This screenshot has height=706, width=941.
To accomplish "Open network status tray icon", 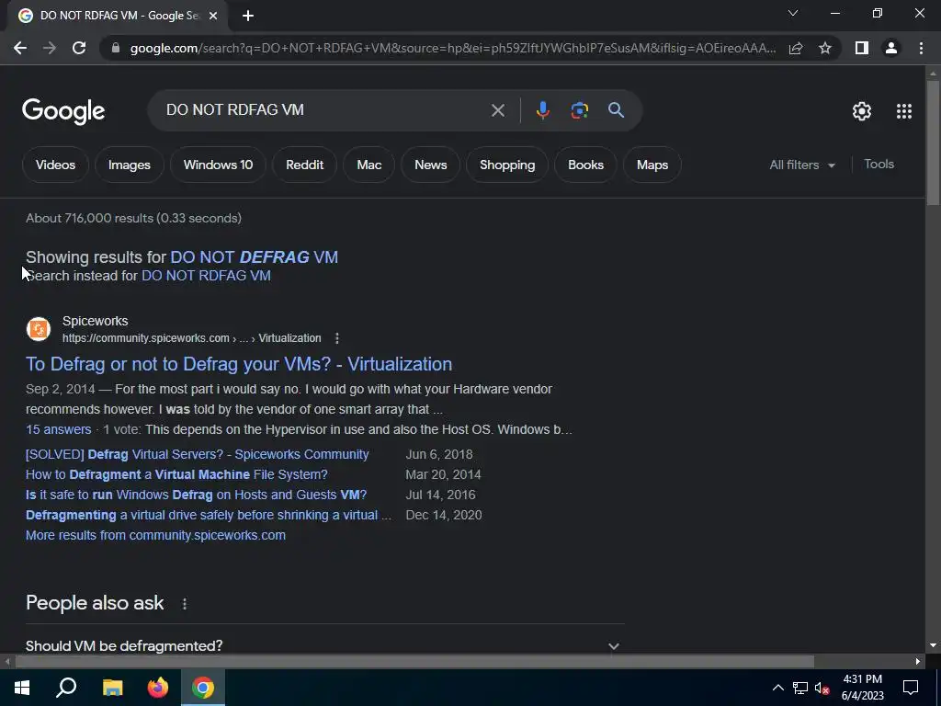I will coord(800,688).
